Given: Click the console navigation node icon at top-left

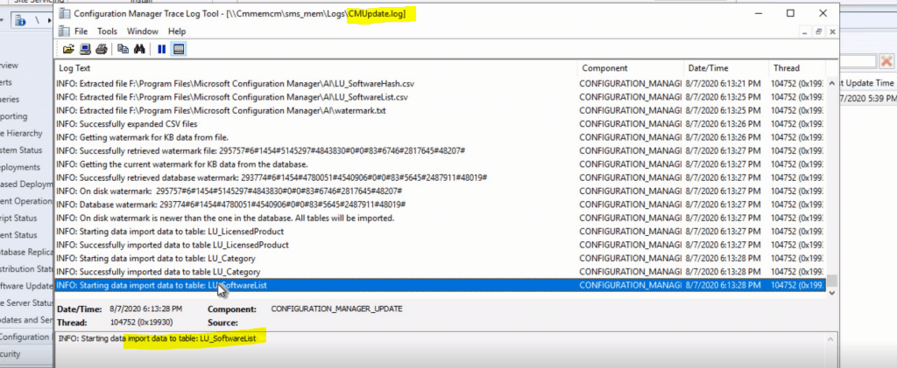Looking at the screenshot, I should pyautogui.click(x=21, y=20).
